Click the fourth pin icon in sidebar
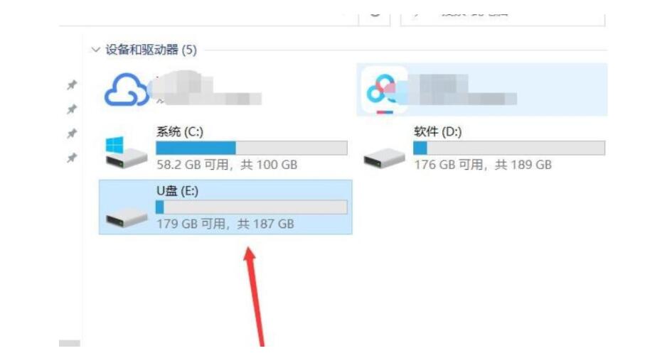Viewport: 667px width, 363px height. click(x=72, y=158)
